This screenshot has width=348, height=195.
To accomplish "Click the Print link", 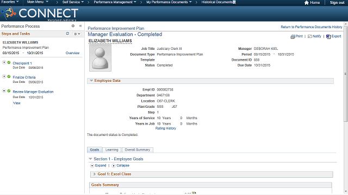I will coord(299,36).
